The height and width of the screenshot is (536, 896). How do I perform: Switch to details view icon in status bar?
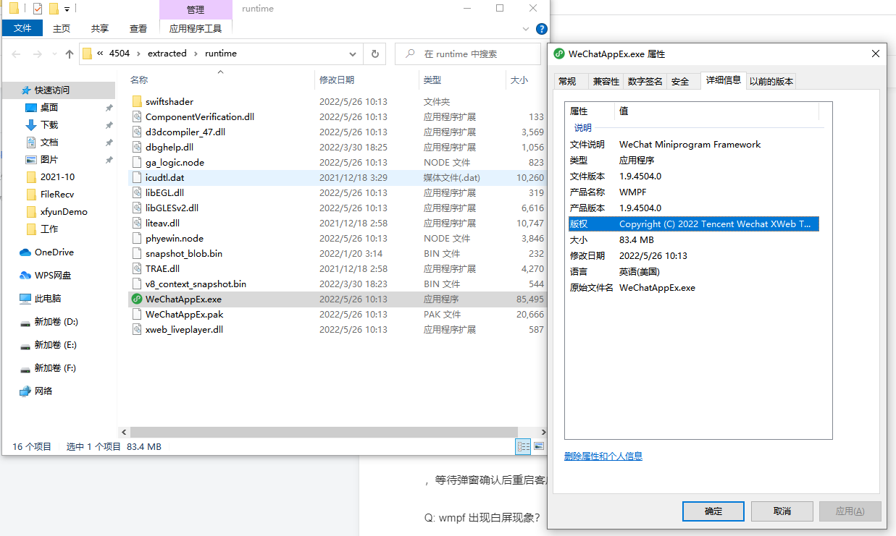(523, 446)
